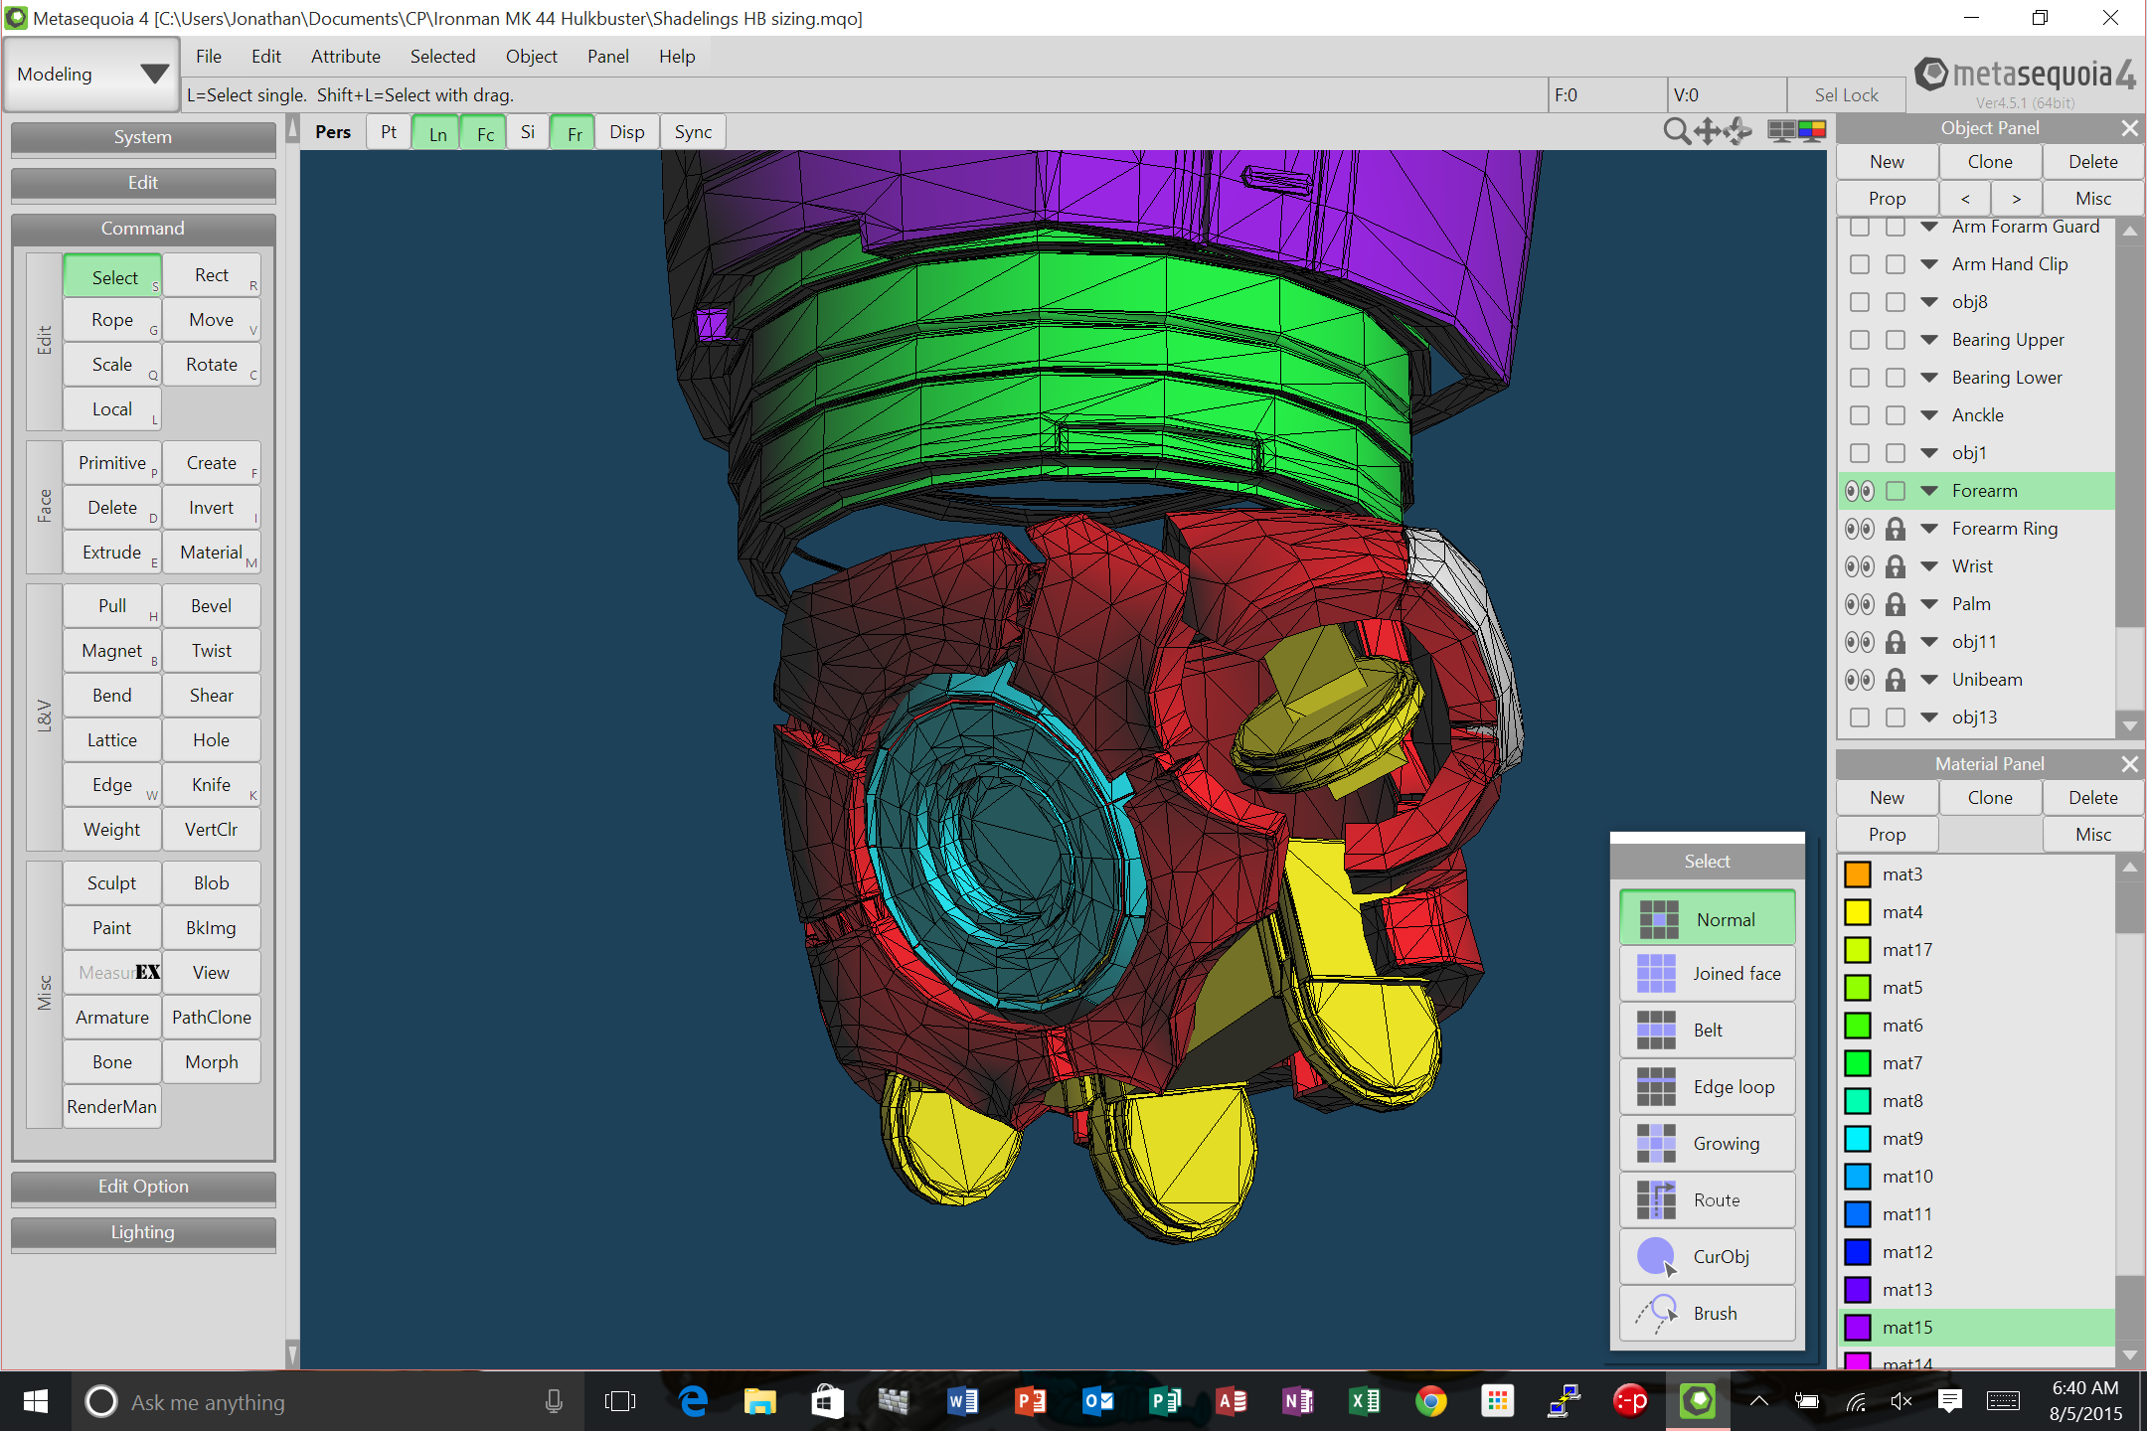Viewport: 2147px width, 1431px height.
Task: Click the Sel Lock button
Action: 1846,95
